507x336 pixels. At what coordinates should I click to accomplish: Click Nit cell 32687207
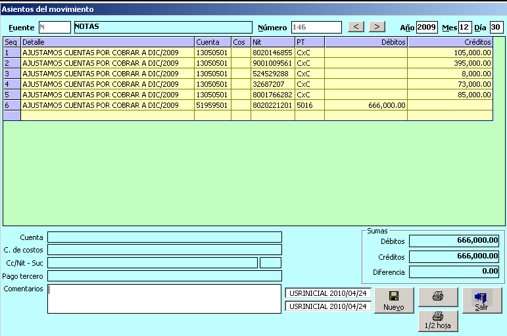(x=273, y=84)
